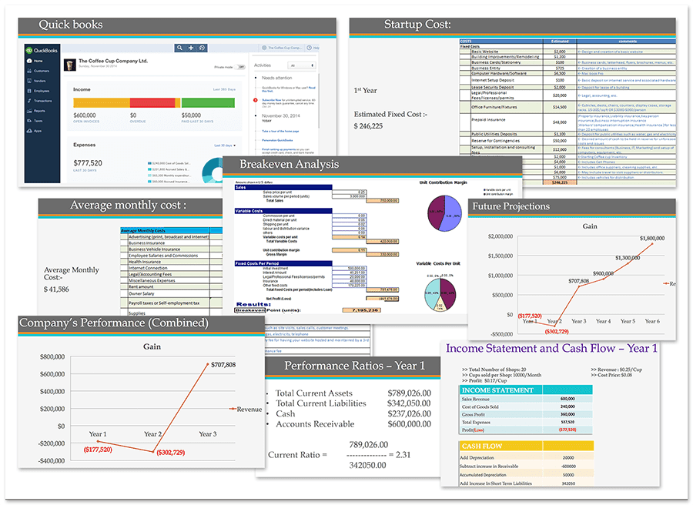Screen dimensions: 693x505
Task: Click the blue Cost of Goods legend swatch
Action: tap(149, 162)
